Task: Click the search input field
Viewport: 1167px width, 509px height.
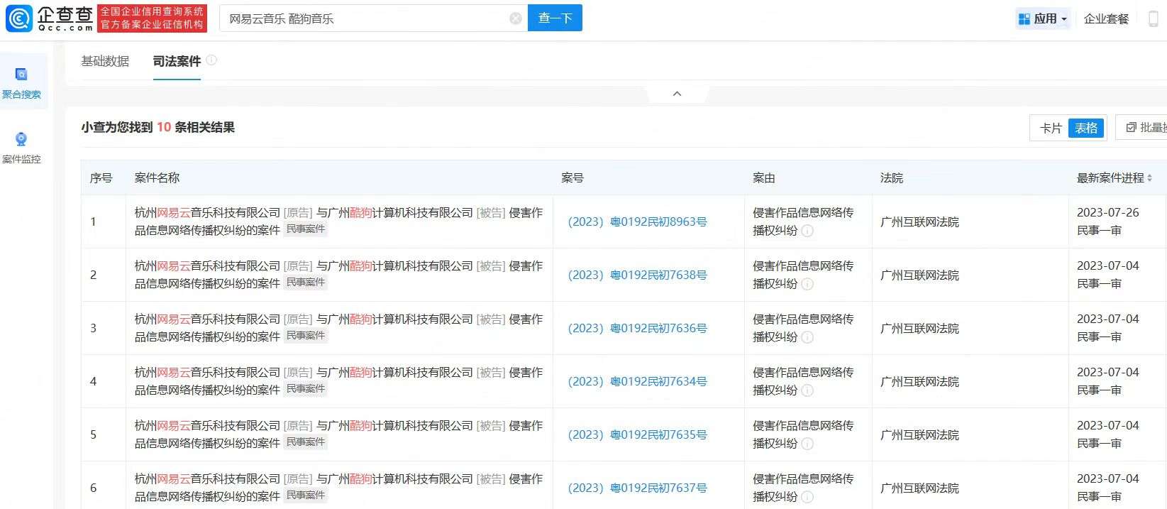Action: click(x=365, y=18)
